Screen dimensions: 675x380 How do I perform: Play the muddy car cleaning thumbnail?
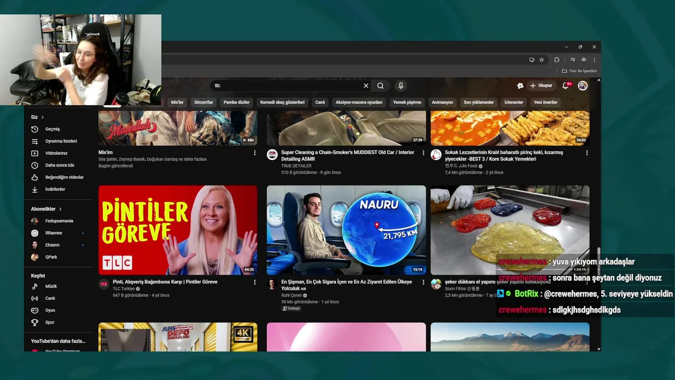[x=346, y=129]
